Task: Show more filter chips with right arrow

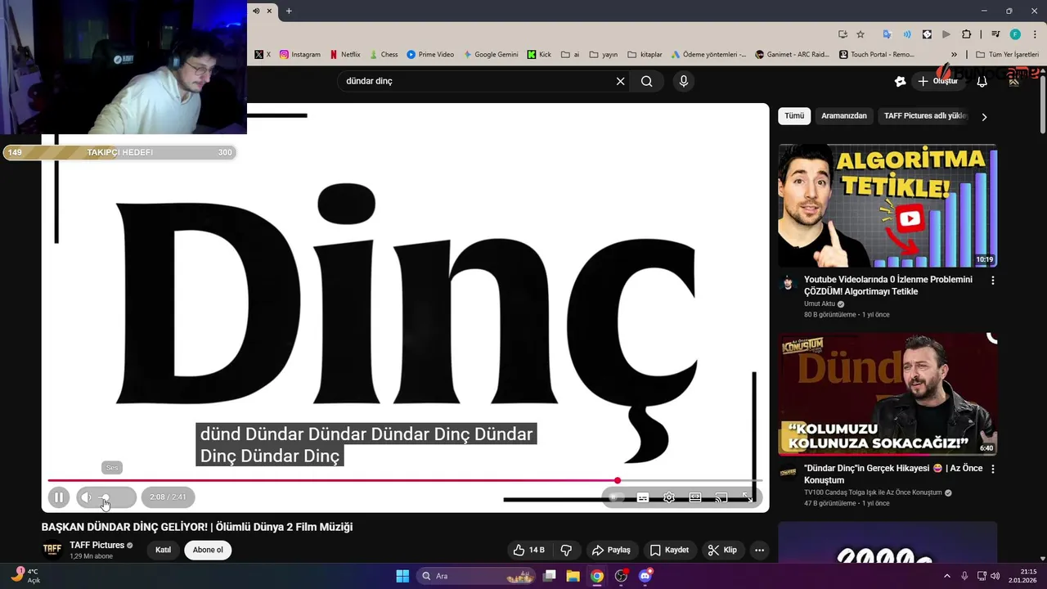Action: (984, 117)
